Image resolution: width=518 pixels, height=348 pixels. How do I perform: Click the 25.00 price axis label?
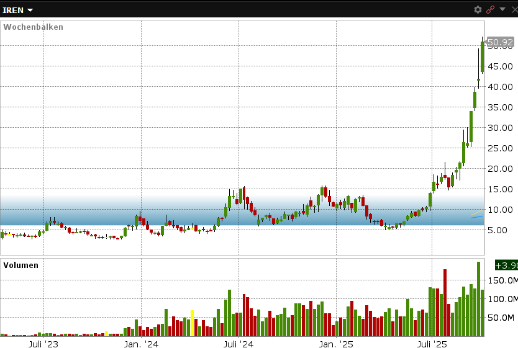pyautogui.click(x=500, y=148)
